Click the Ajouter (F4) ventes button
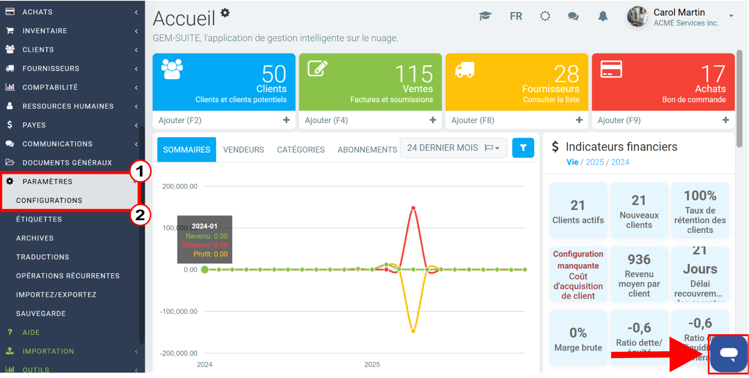Image resolution: width=749 pixels, height=378 pixels. click(370, 120)
